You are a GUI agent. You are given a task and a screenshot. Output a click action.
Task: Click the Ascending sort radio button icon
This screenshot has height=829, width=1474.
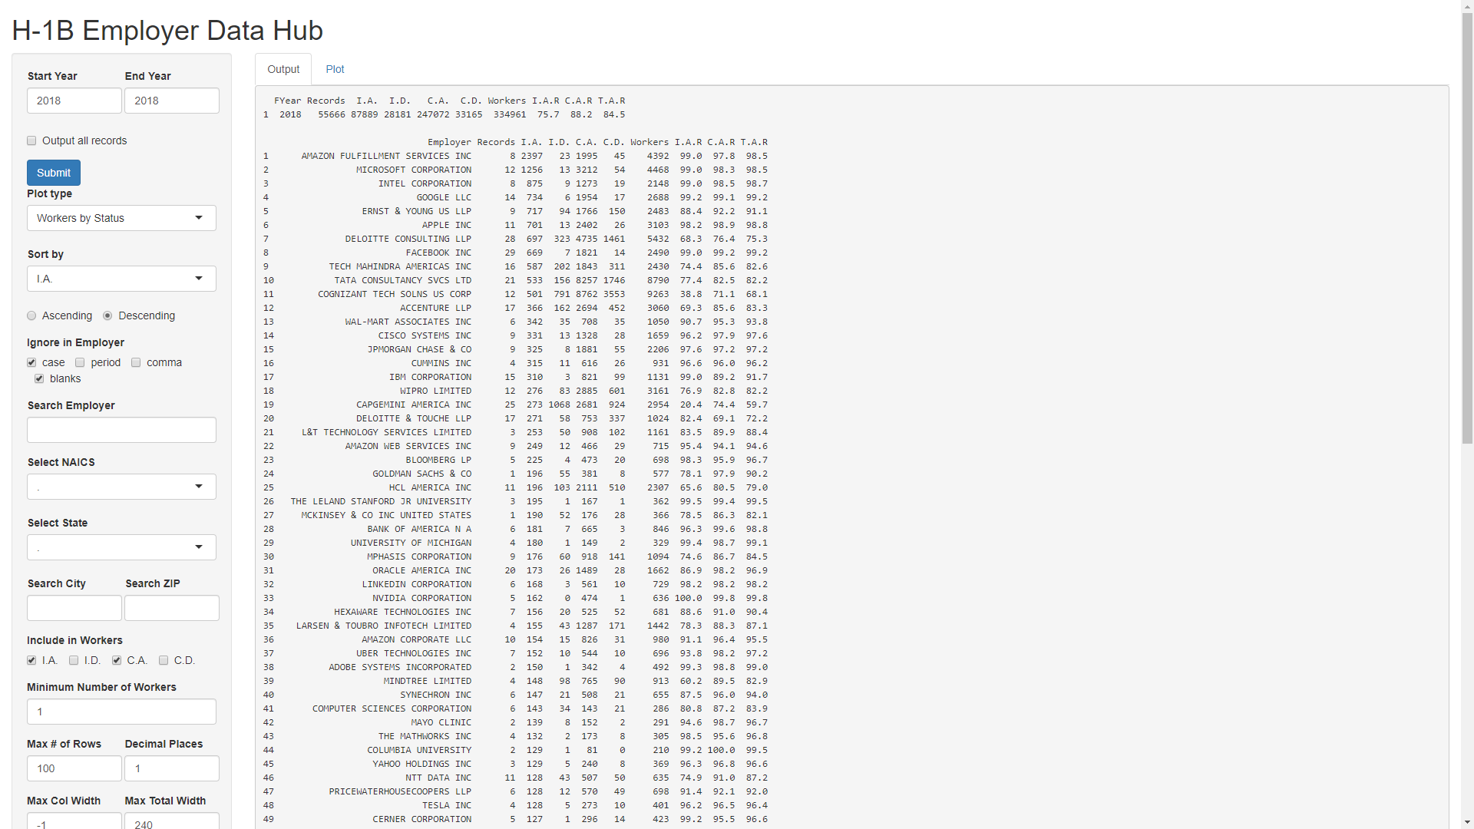click(32, 315)
